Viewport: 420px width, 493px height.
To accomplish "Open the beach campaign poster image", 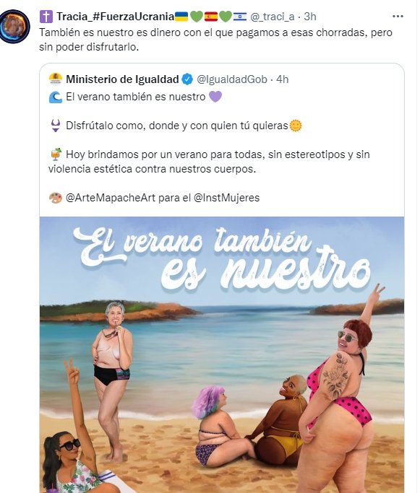I will [222, 354].
